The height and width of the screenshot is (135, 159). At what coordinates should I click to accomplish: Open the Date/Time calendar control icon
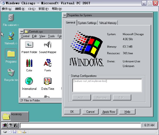pyautogui.click(x=48, y=81)
